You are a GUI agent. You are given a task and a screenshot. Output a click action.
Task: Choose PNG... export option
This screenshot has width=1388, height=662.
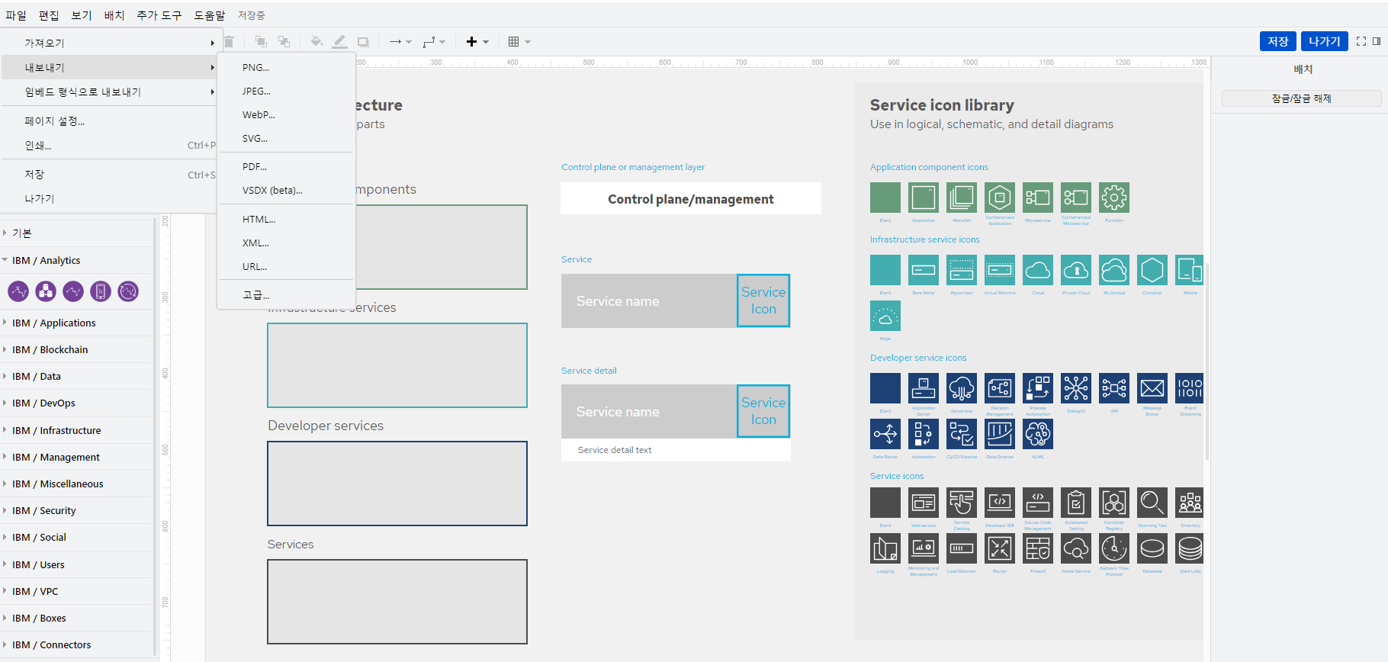(286, 67)
